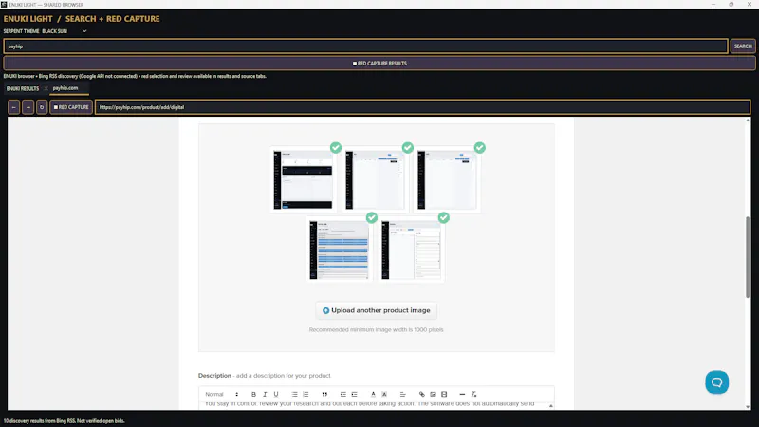Focus the URL address field
The height and width of the screenshot is (427, 759).
(422, 107)
